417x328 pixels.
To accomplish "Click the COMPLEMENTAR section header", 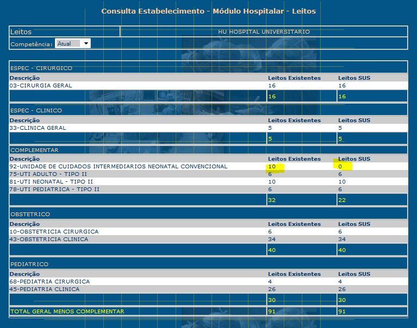I will pyautogui.click(x=35, y=150).
